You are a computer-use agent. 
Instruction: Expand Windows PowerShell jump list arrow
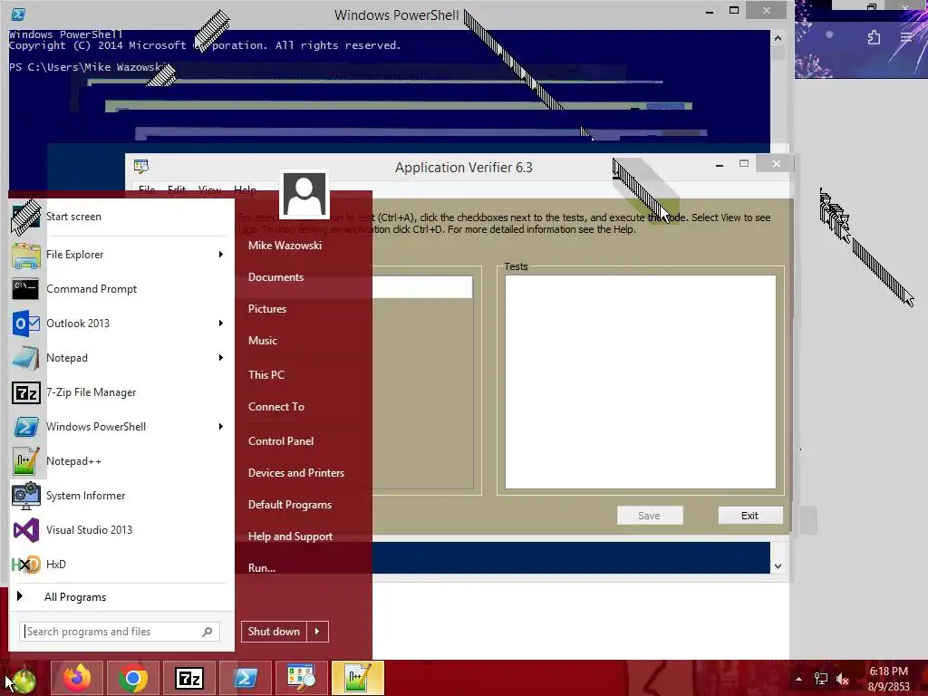[x=221, y=427]
